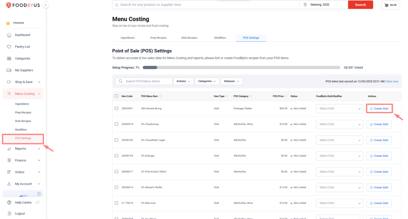This screenshot has width=408, height=219.
Task: Click the Menu Costing cutlery icon
Action: coord(9,94)
